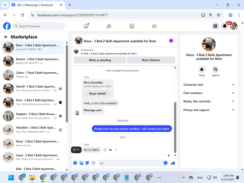244x183 pixels.
Task: Open the notifications bell
Action: pos(224,26)
